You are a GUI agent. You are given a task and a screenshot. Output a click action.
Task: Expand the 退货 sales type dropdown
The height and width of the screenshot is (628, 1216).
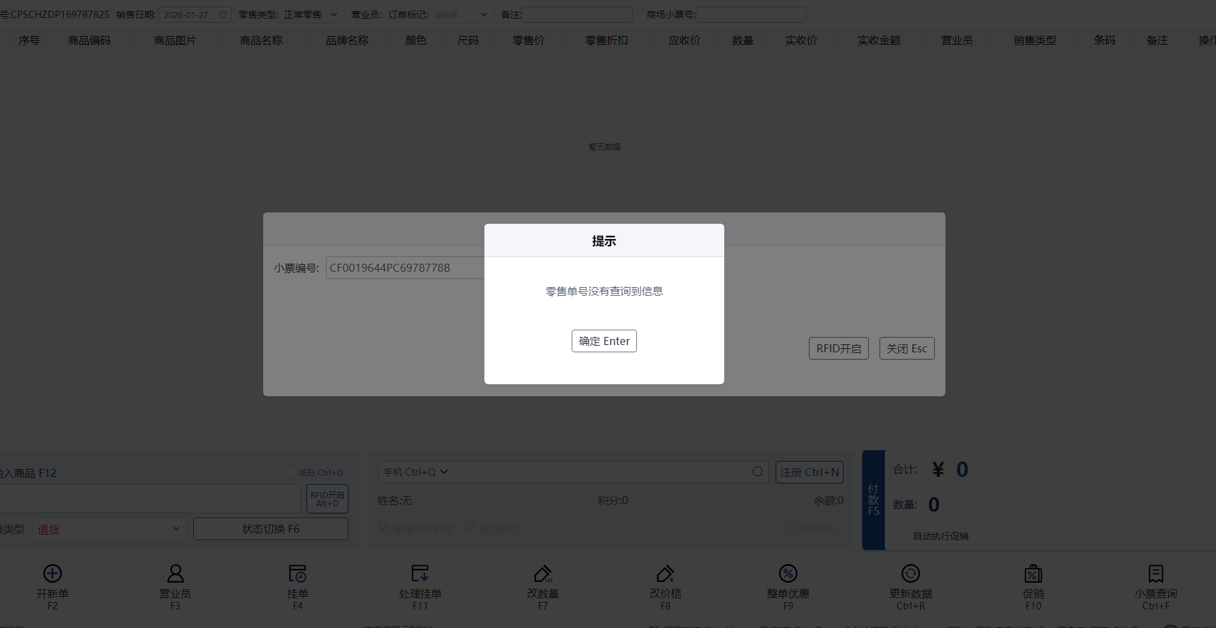(x=109, y=529)
